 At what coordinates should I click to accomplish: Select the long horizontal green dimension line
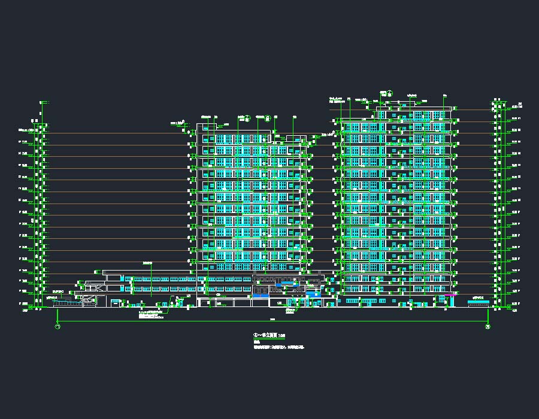coord(272,323)
